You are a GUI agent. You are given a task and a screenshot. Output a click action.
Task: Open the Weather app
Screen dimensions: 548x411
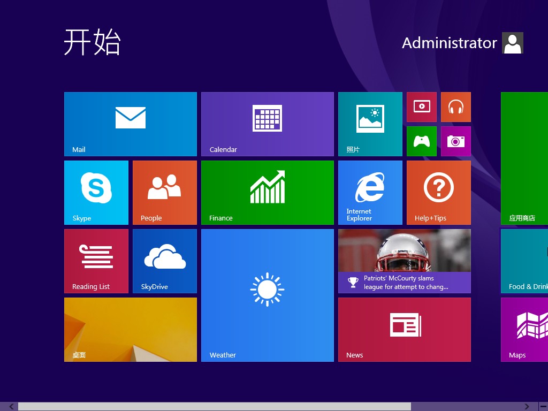(267, 295)
